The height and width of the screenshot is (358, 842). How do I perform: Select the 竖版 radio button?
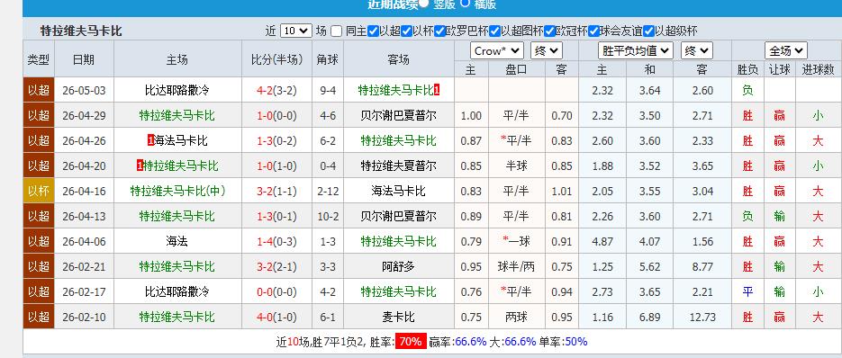pos(423,4)
